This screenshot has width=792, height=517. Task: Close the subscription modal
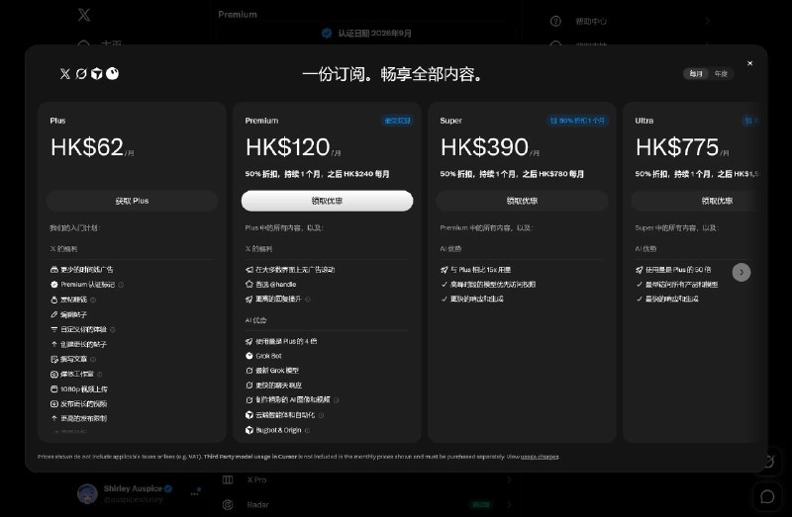tap(749, 63)
